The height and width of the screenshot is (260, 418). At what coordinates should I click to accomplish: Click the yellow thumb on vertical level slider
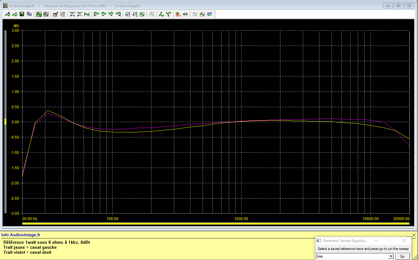5,122
